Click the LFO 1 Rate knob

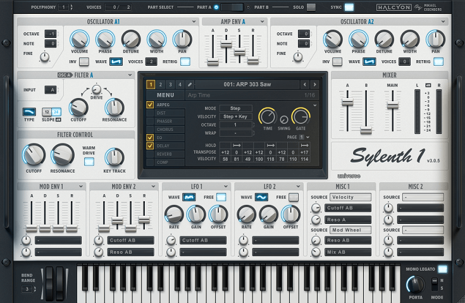point(174,214)
